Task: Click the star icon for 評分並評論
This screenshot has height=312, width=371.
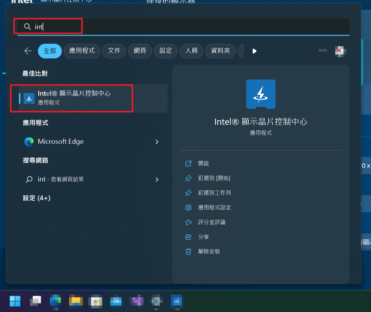Action: (x=188, y=222)
